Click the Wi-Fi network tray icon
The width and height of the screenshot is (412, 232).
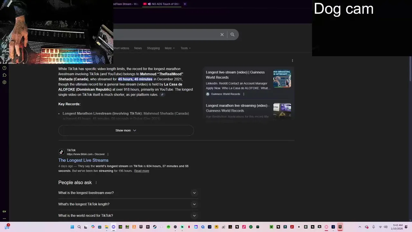click(x=380, y=227)
